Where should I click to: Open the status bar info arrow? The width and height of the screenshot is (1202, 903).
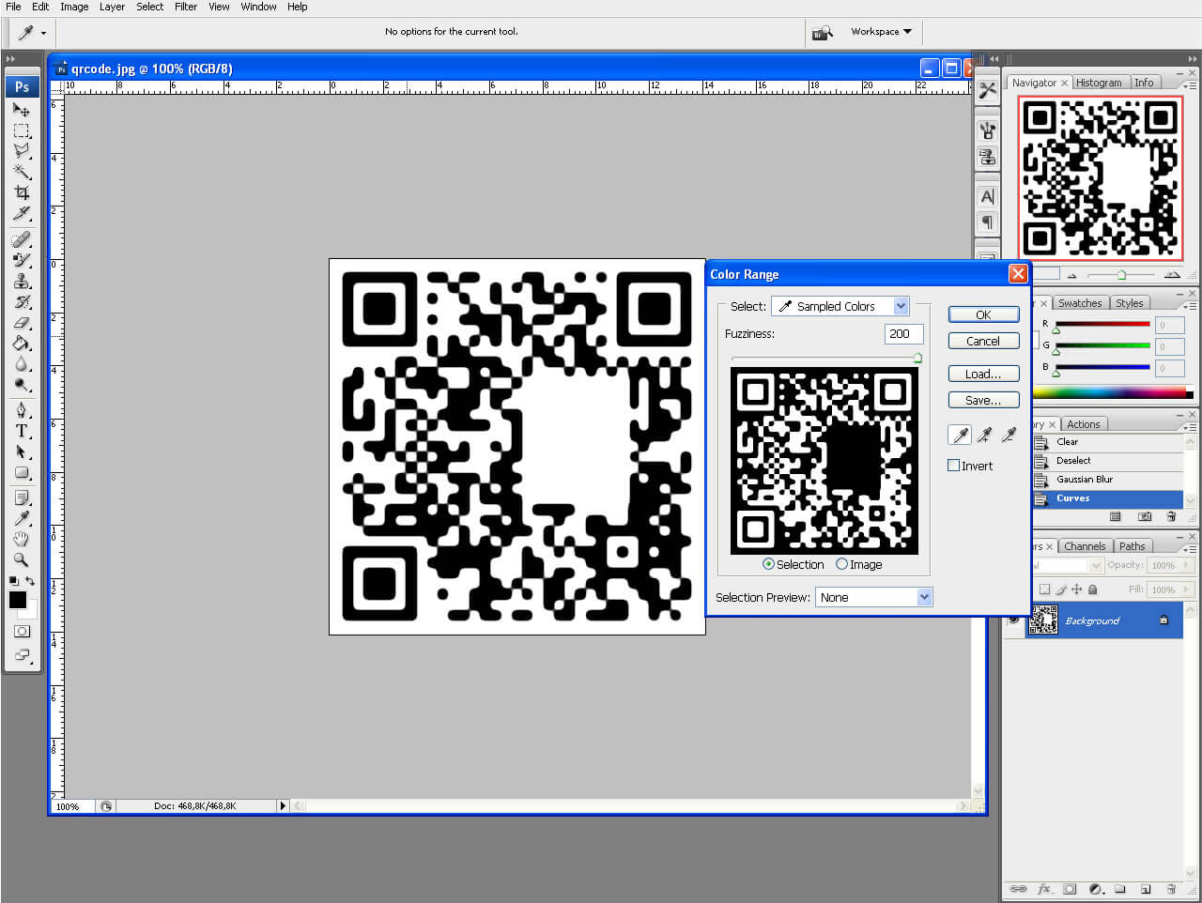tap(282, 805)
